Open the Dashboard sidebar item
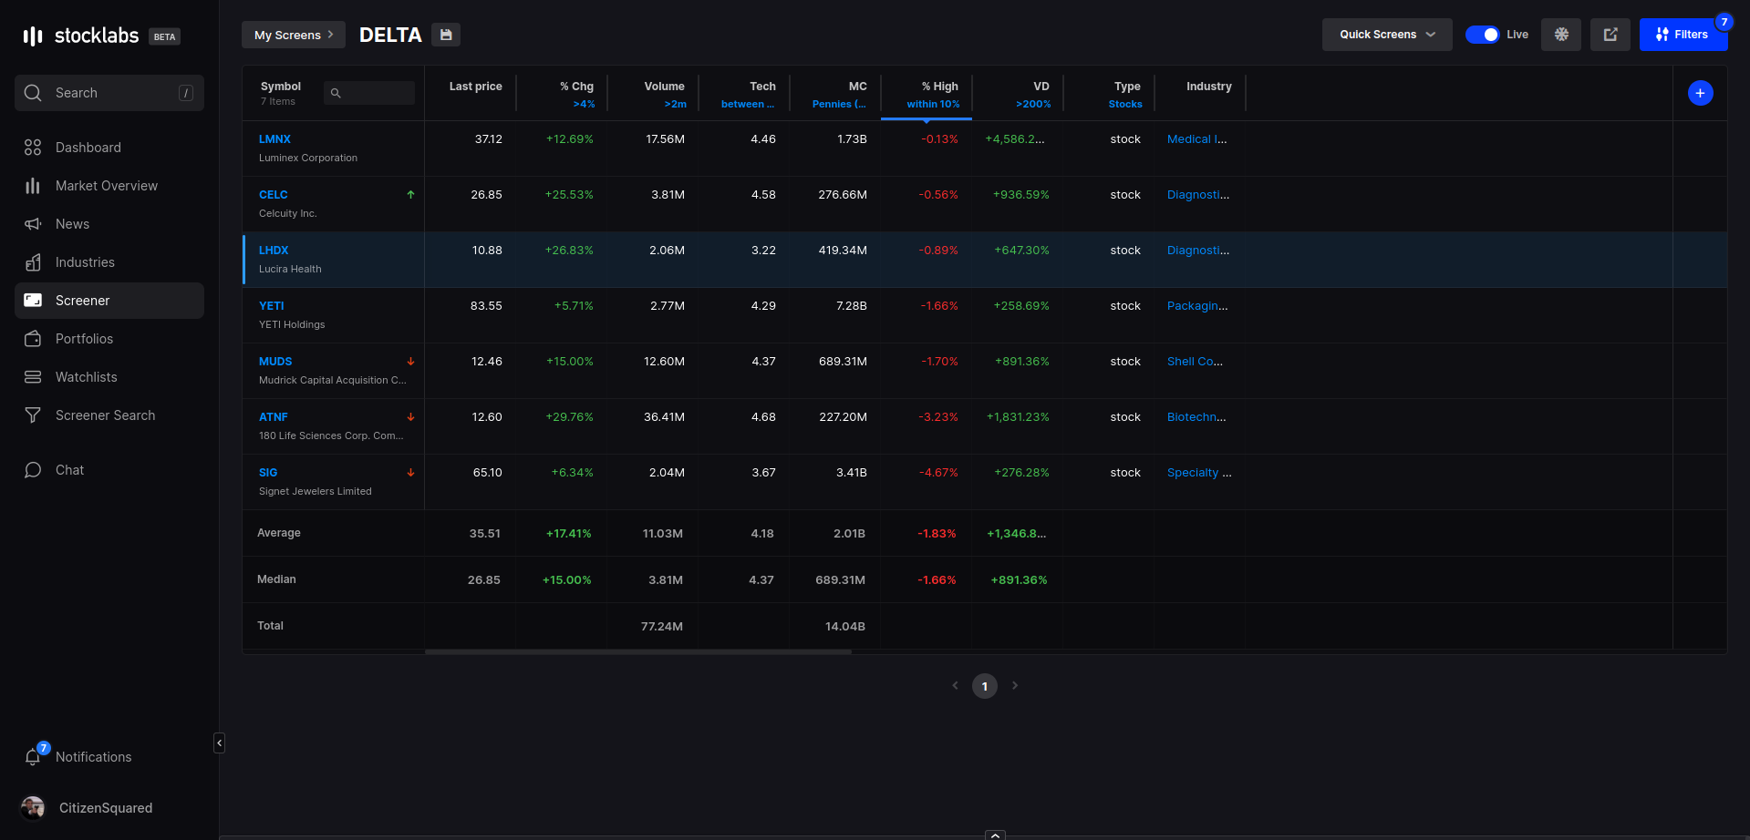Image resolution: width=1750 pixels, height=840 pixels. (109, 148)
